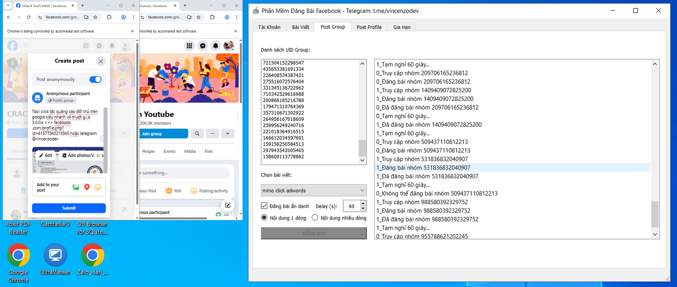677x287 pixels.
Task: Click the red check-in location pin icon
Action: (x=87, y=187)
